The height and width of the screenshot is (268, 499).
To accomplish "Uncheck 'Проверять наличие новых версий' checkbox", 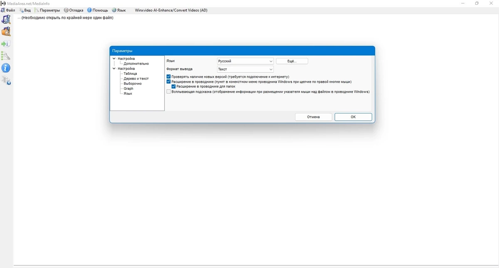I will click(168, 77).
